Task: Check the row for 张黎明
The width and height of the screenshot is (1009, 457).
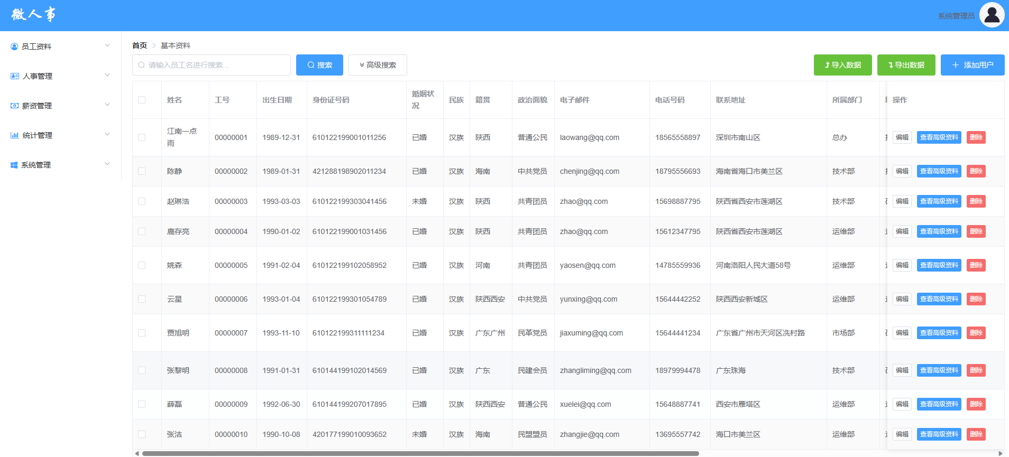Action: 142,370
